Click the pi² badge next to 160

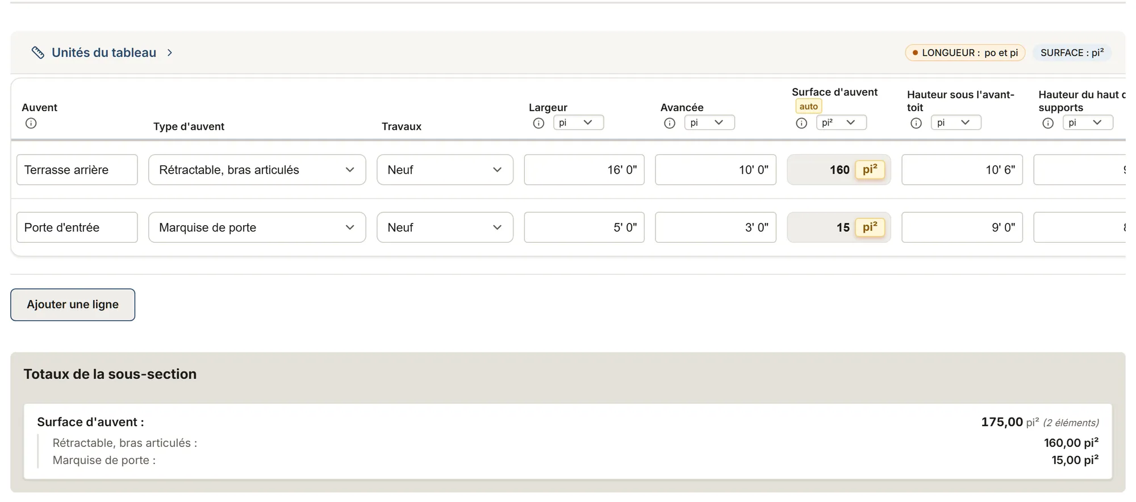[x=870, y=170]
